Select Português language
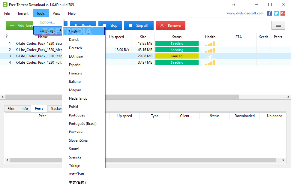Image resolution: width=291 pixels, height=187 pixels. click(84, 115)
